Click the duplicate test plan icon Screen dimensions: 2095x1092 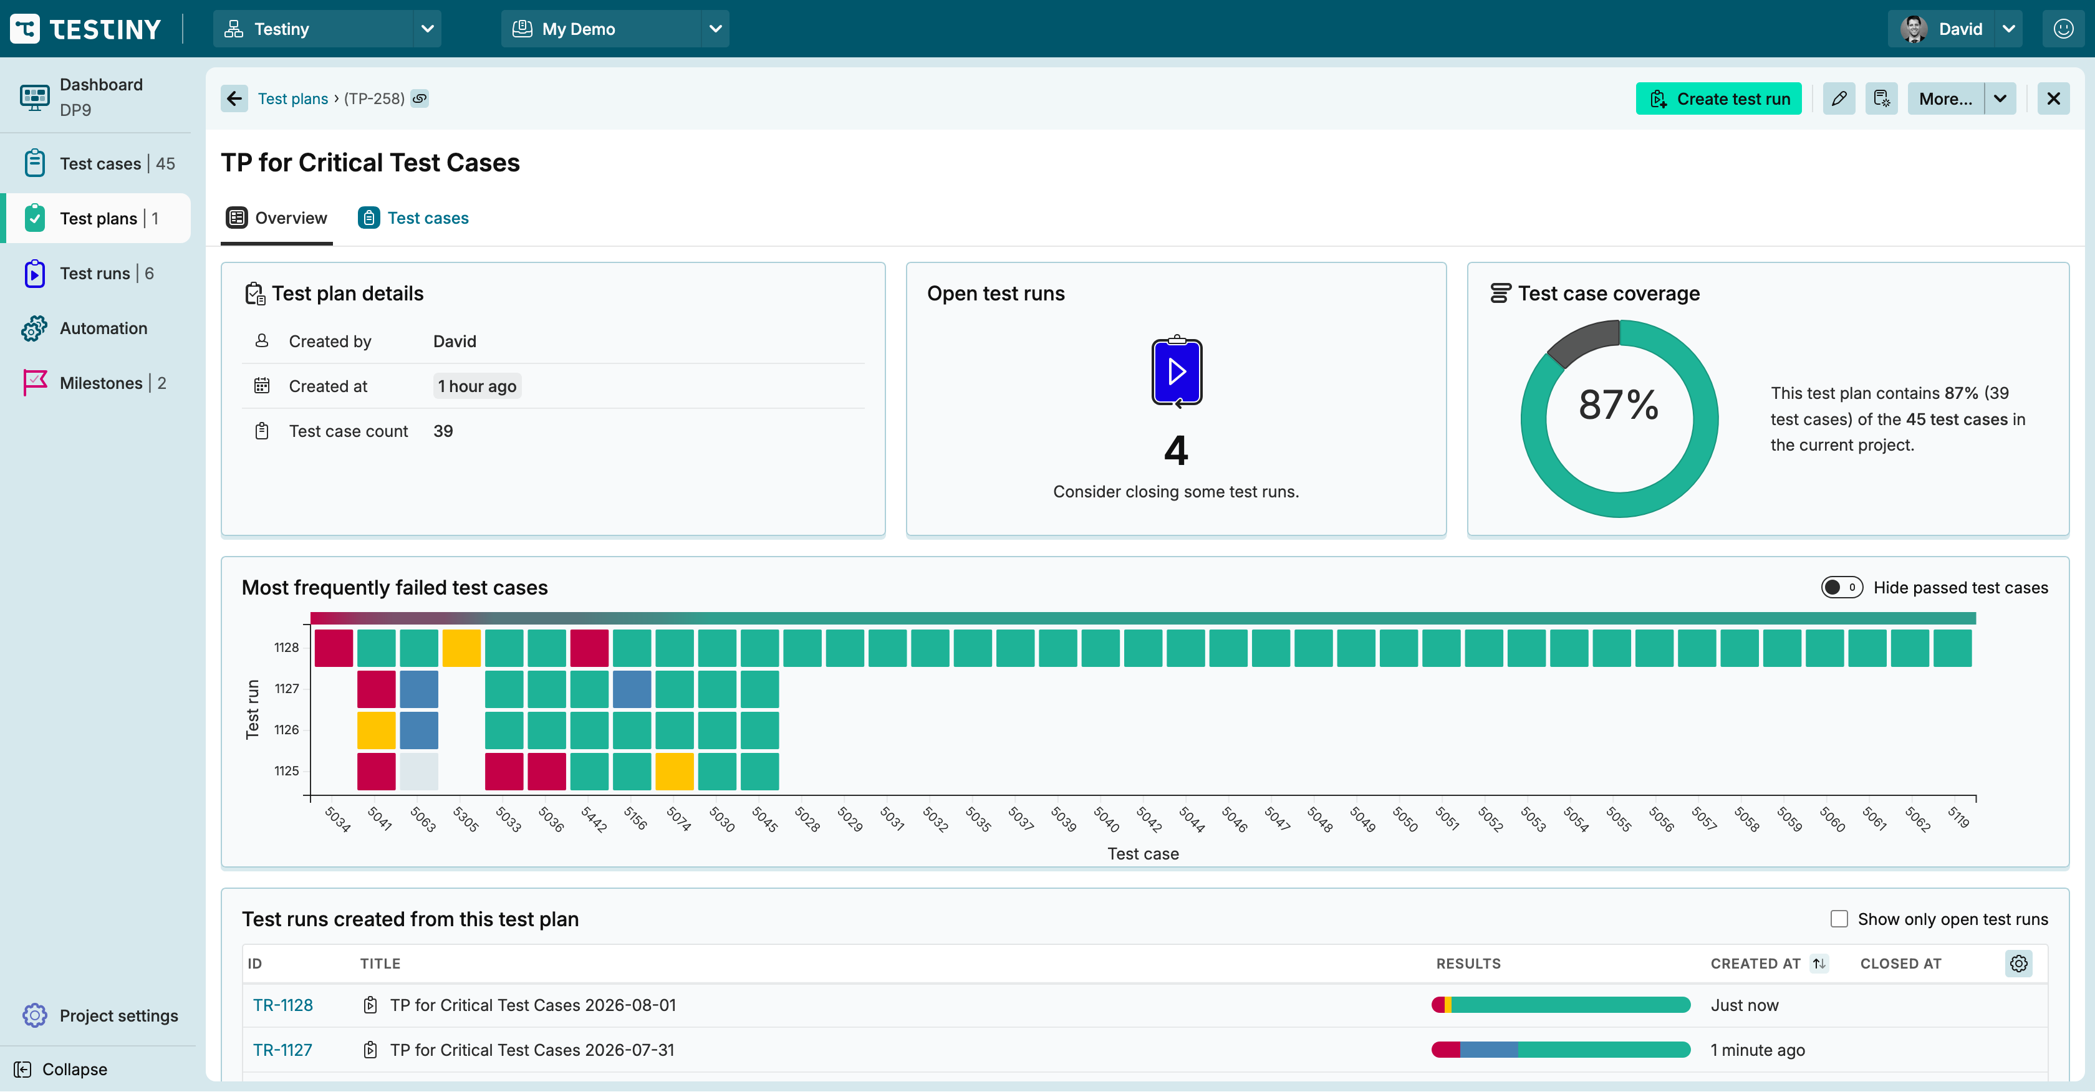(x=1881, y=98)
